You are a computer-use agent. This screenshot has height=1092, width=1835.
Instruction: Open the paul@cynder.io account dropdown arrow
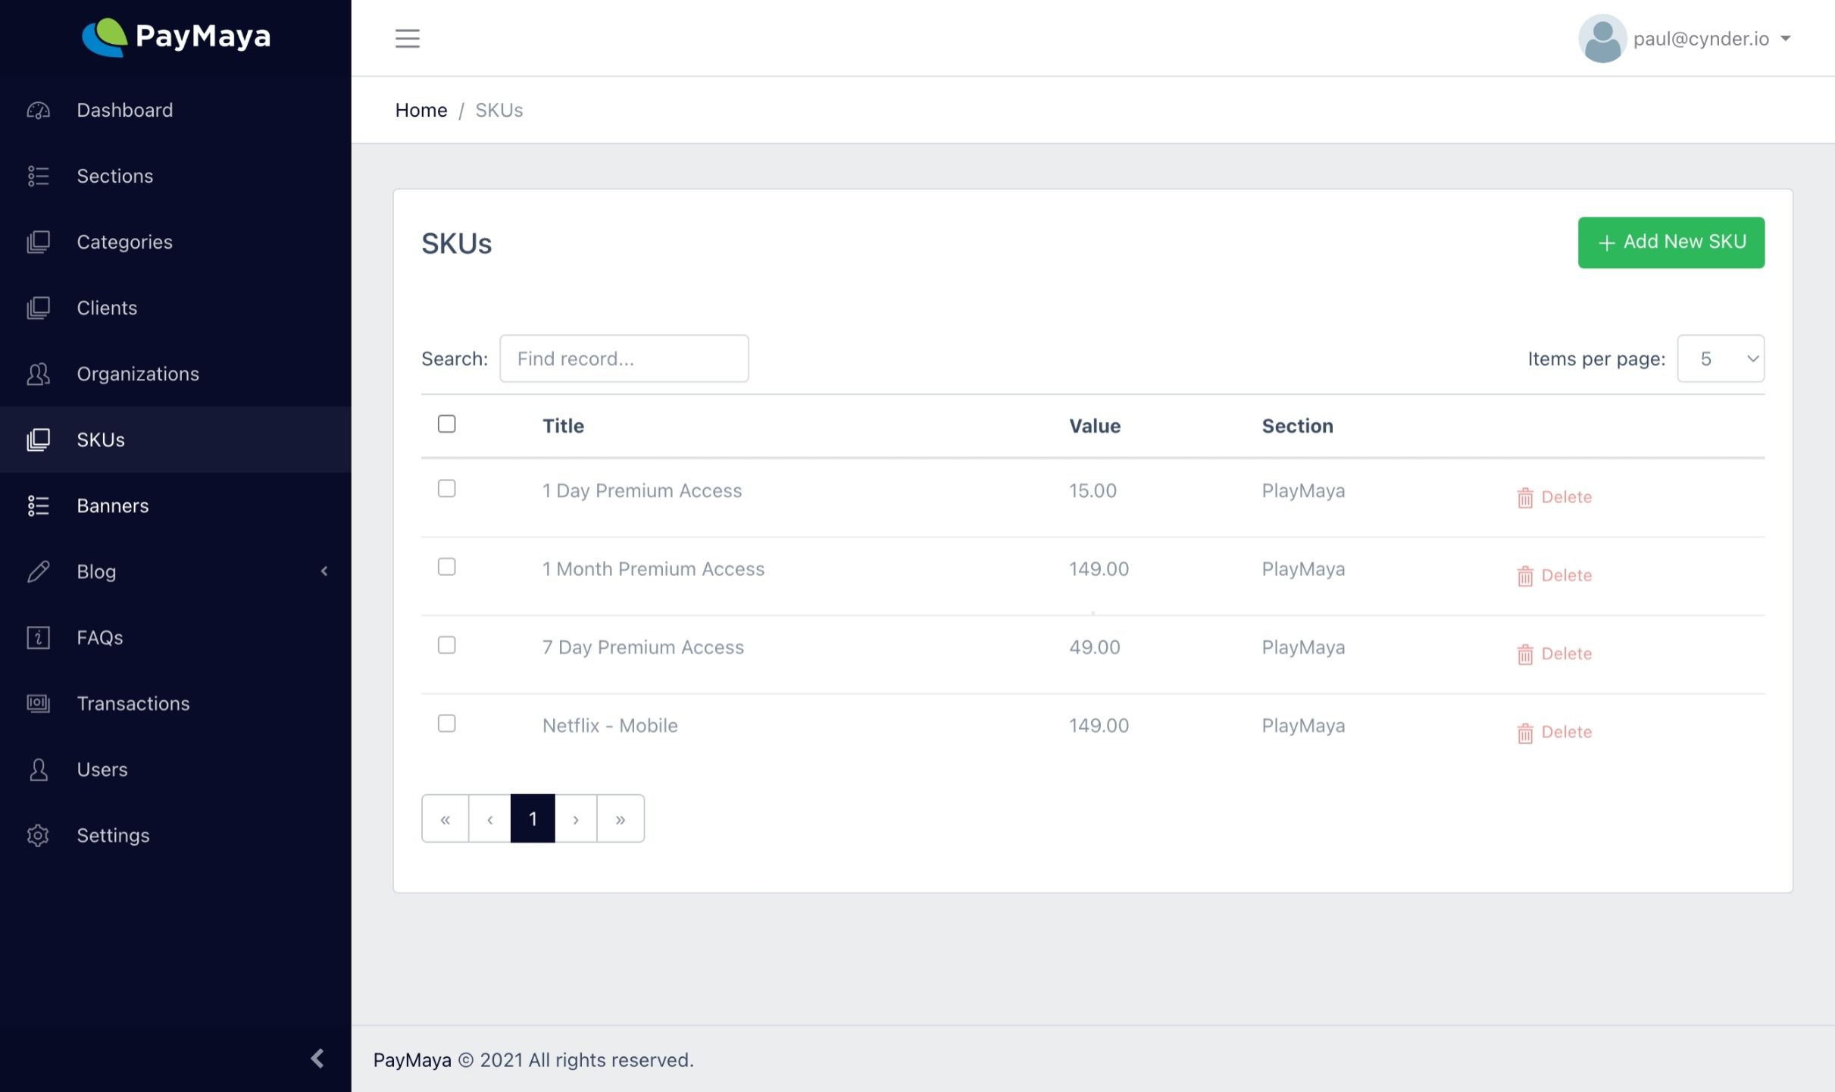1786,39
